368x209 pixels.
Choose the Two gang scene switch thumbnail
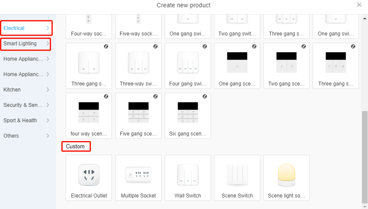[286, 63]
